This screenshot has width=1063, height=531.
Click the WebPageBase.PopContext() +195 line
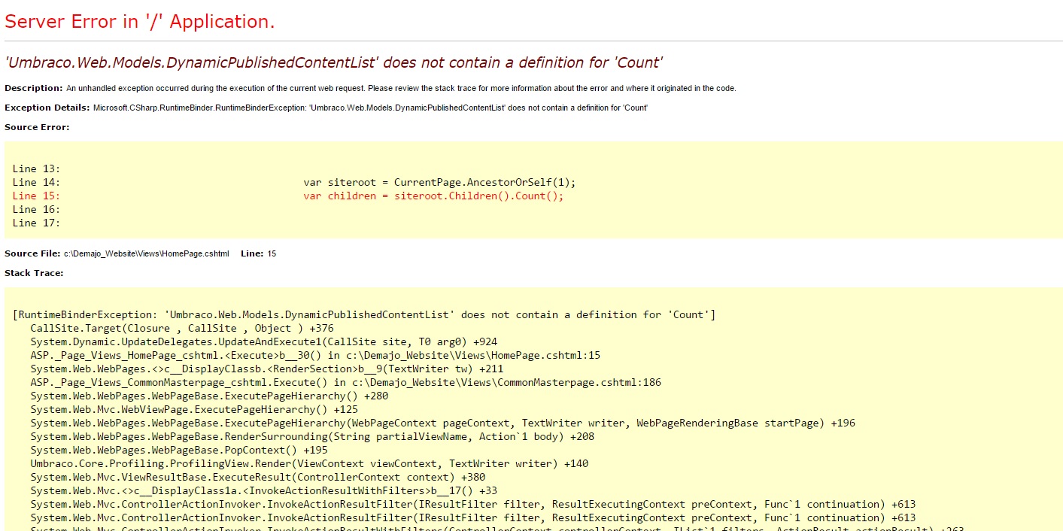coord(179,450)
